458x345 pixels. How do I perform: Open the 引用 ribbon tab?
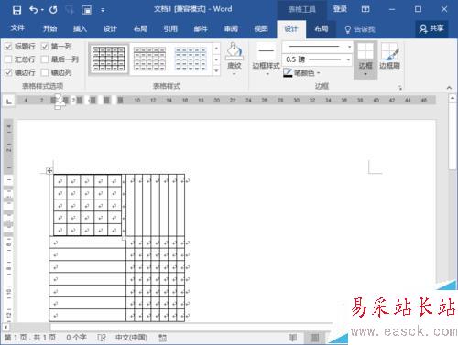coord(170,28)
